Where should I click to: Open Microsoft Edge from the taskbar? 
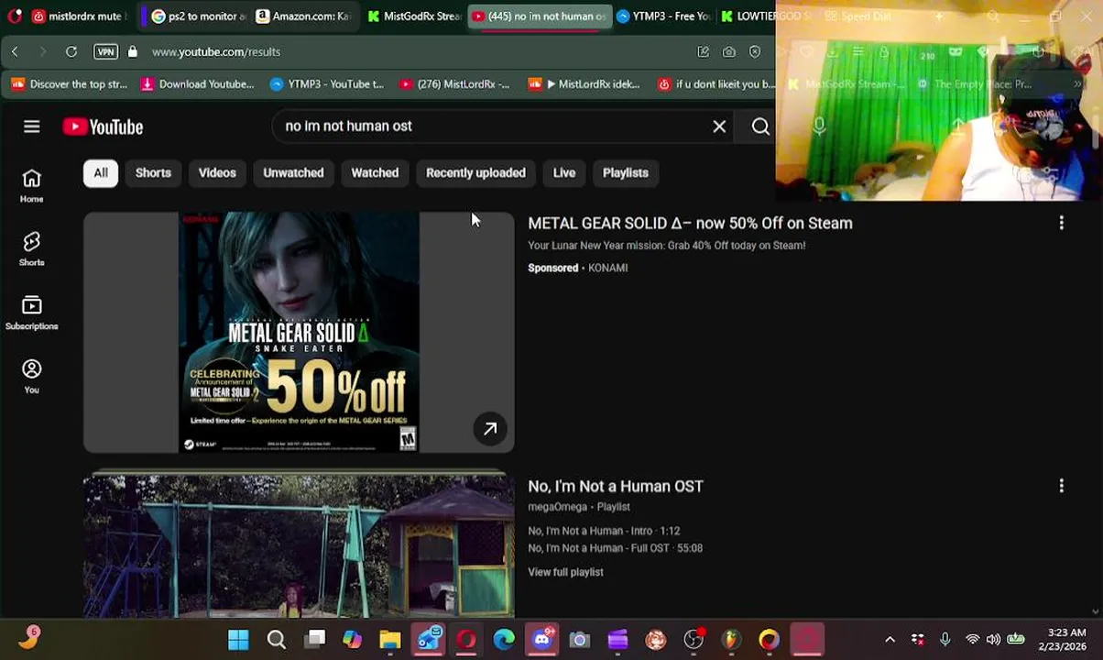(504, 640)
